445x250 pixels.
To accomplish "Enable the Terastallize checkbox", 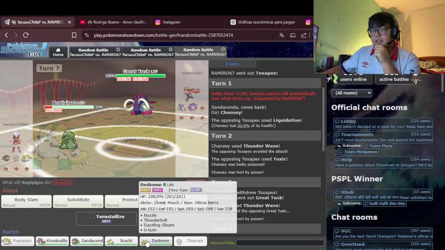I will 91,216.
